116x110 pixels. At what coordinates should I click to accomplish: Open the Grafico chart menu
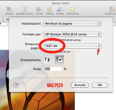click(60, 11)
